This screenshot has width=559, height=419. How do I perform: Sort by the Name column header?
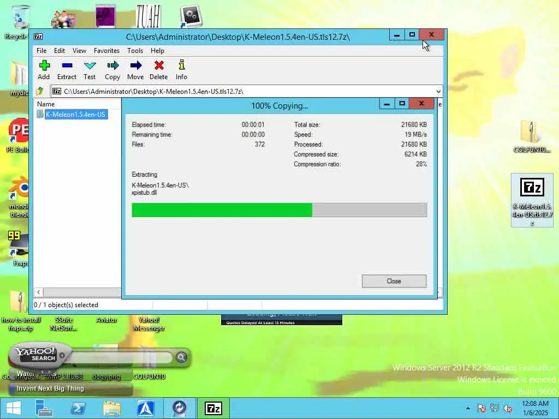tap(46, 104)
